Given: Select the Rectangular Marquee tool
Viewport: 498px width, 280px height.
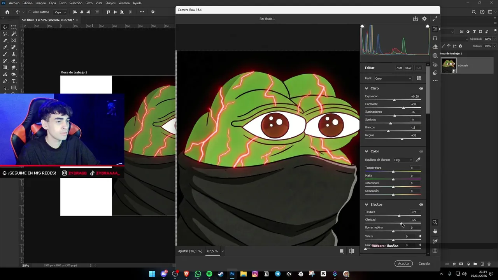Looking at the screenshot, I should 14,27.
